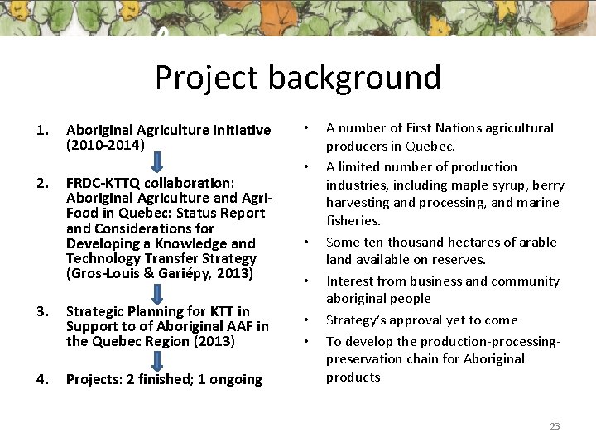This screenshot has width=596, height=447.
Task: Select 'land available on reserves.' line
Action: [x=406, y=260]
